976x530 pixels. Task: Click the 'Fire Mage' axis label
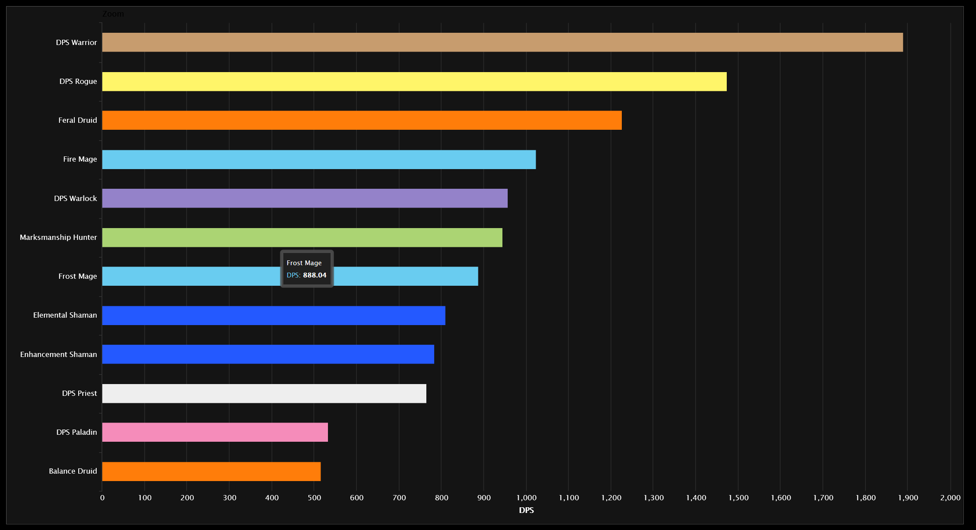pos(80,159)
